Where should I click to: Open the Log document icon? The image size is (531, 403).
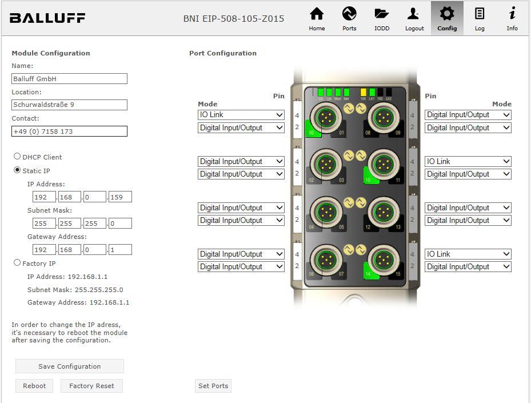(480, 14)
